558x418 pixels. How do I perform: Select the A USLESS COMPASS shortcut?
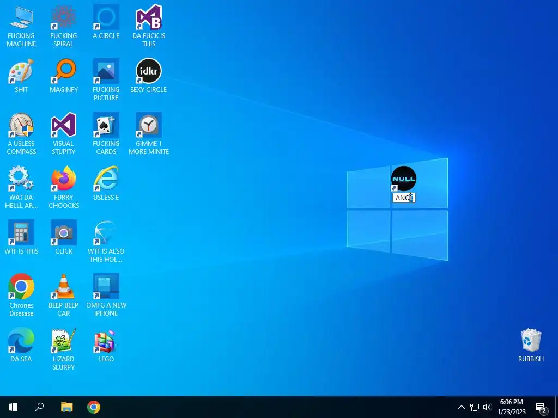click(x=21, y=125)
